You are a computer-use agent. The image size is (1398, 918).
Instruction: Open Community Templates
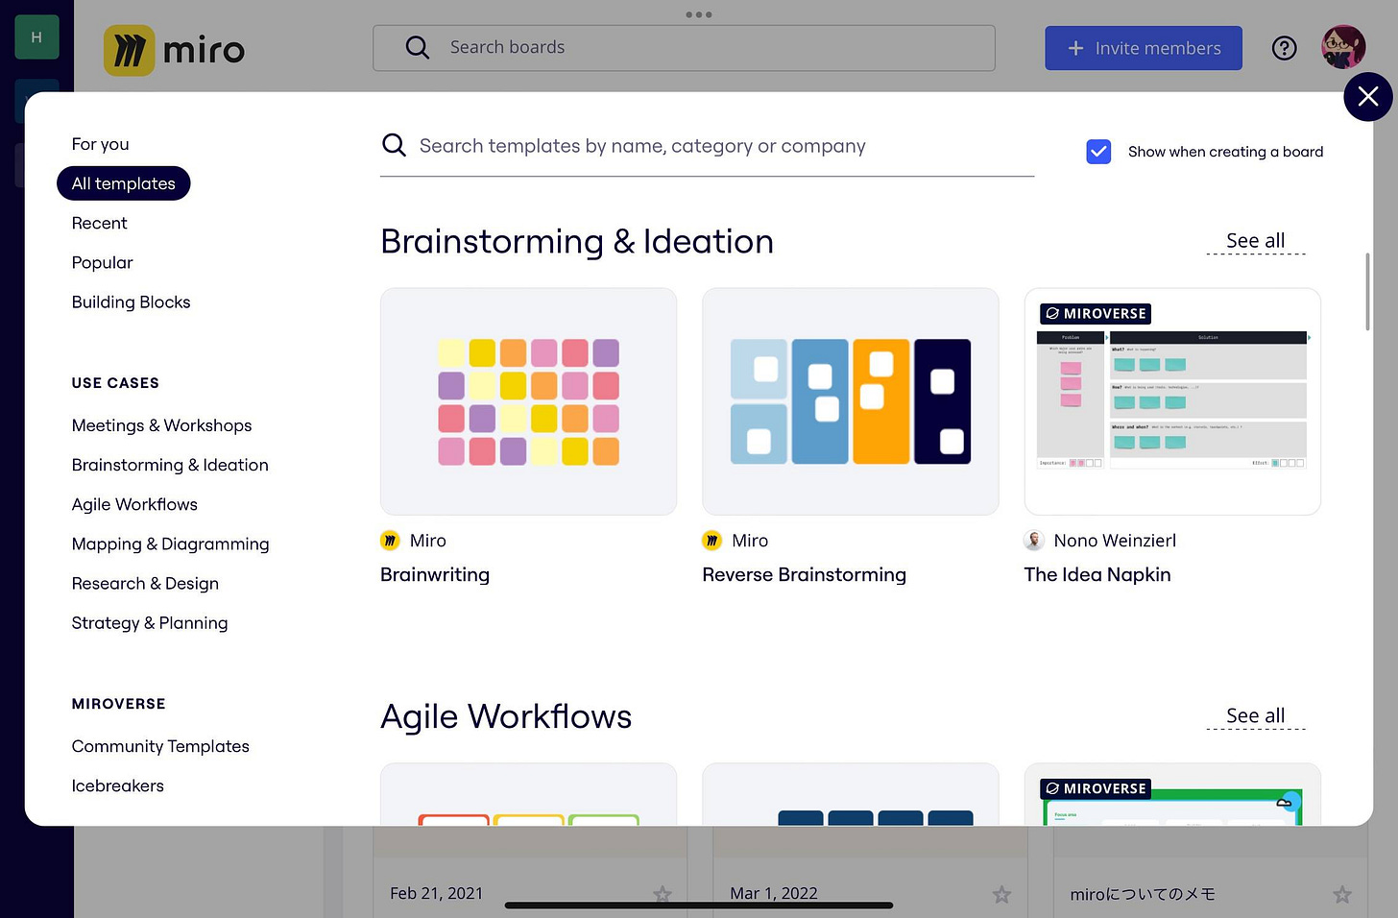point(160,746)
